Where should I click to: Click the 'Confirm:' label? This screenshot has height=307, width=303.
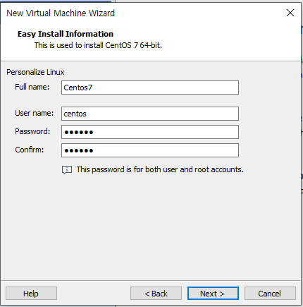[x=30, y=150]
